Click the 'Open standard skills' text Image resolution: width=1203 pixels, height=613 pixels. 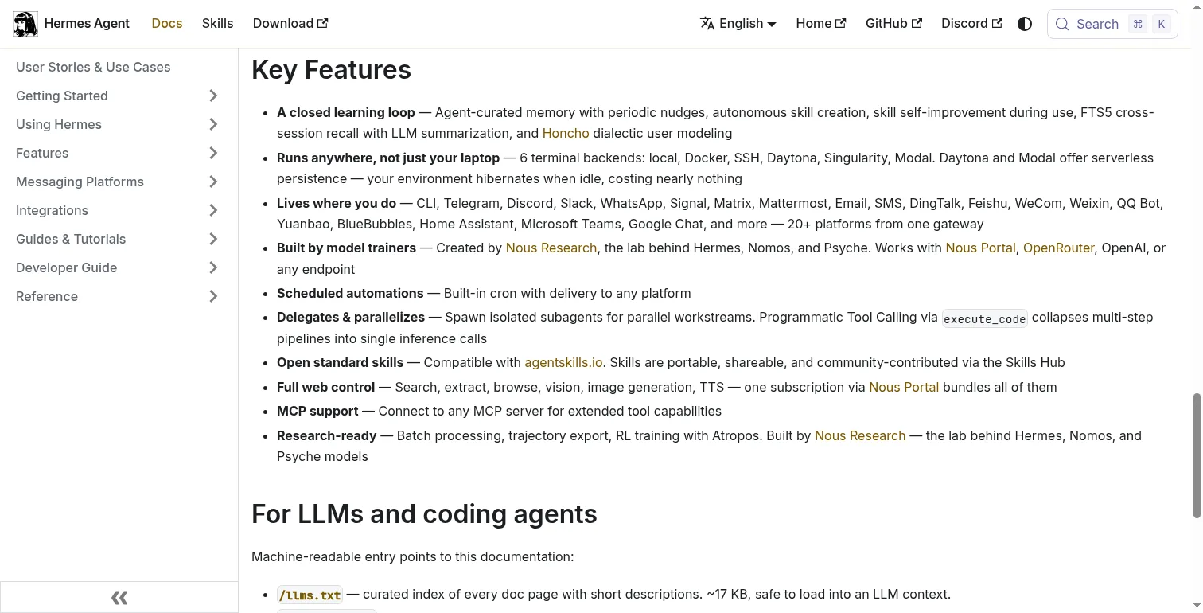pos(340,363)
